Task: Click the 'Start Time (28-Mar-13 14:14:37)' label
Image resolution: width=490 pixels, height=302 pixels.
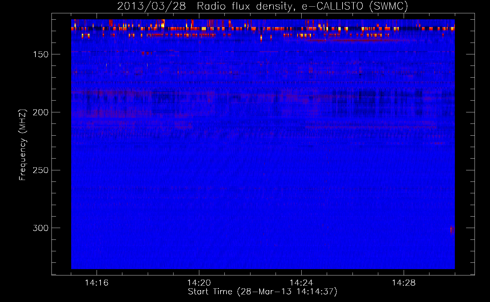Action: (x=263, y=292)
